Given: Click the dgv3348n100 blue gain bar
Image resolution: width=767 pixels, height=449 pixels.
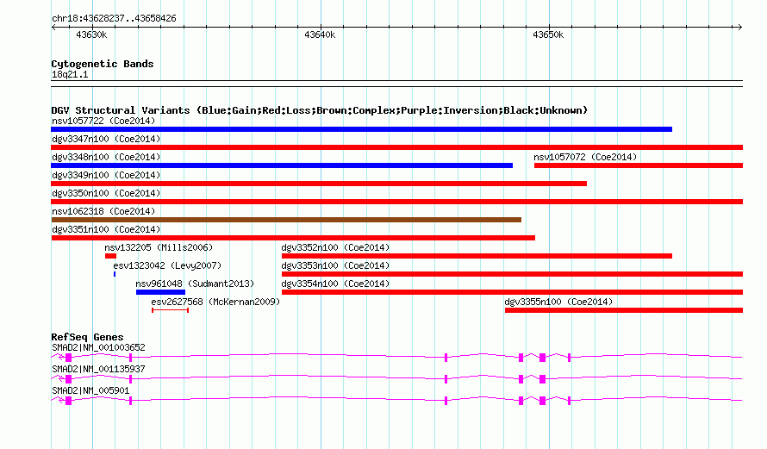Looking at the screenshot, I should click(x=282, y=165).
